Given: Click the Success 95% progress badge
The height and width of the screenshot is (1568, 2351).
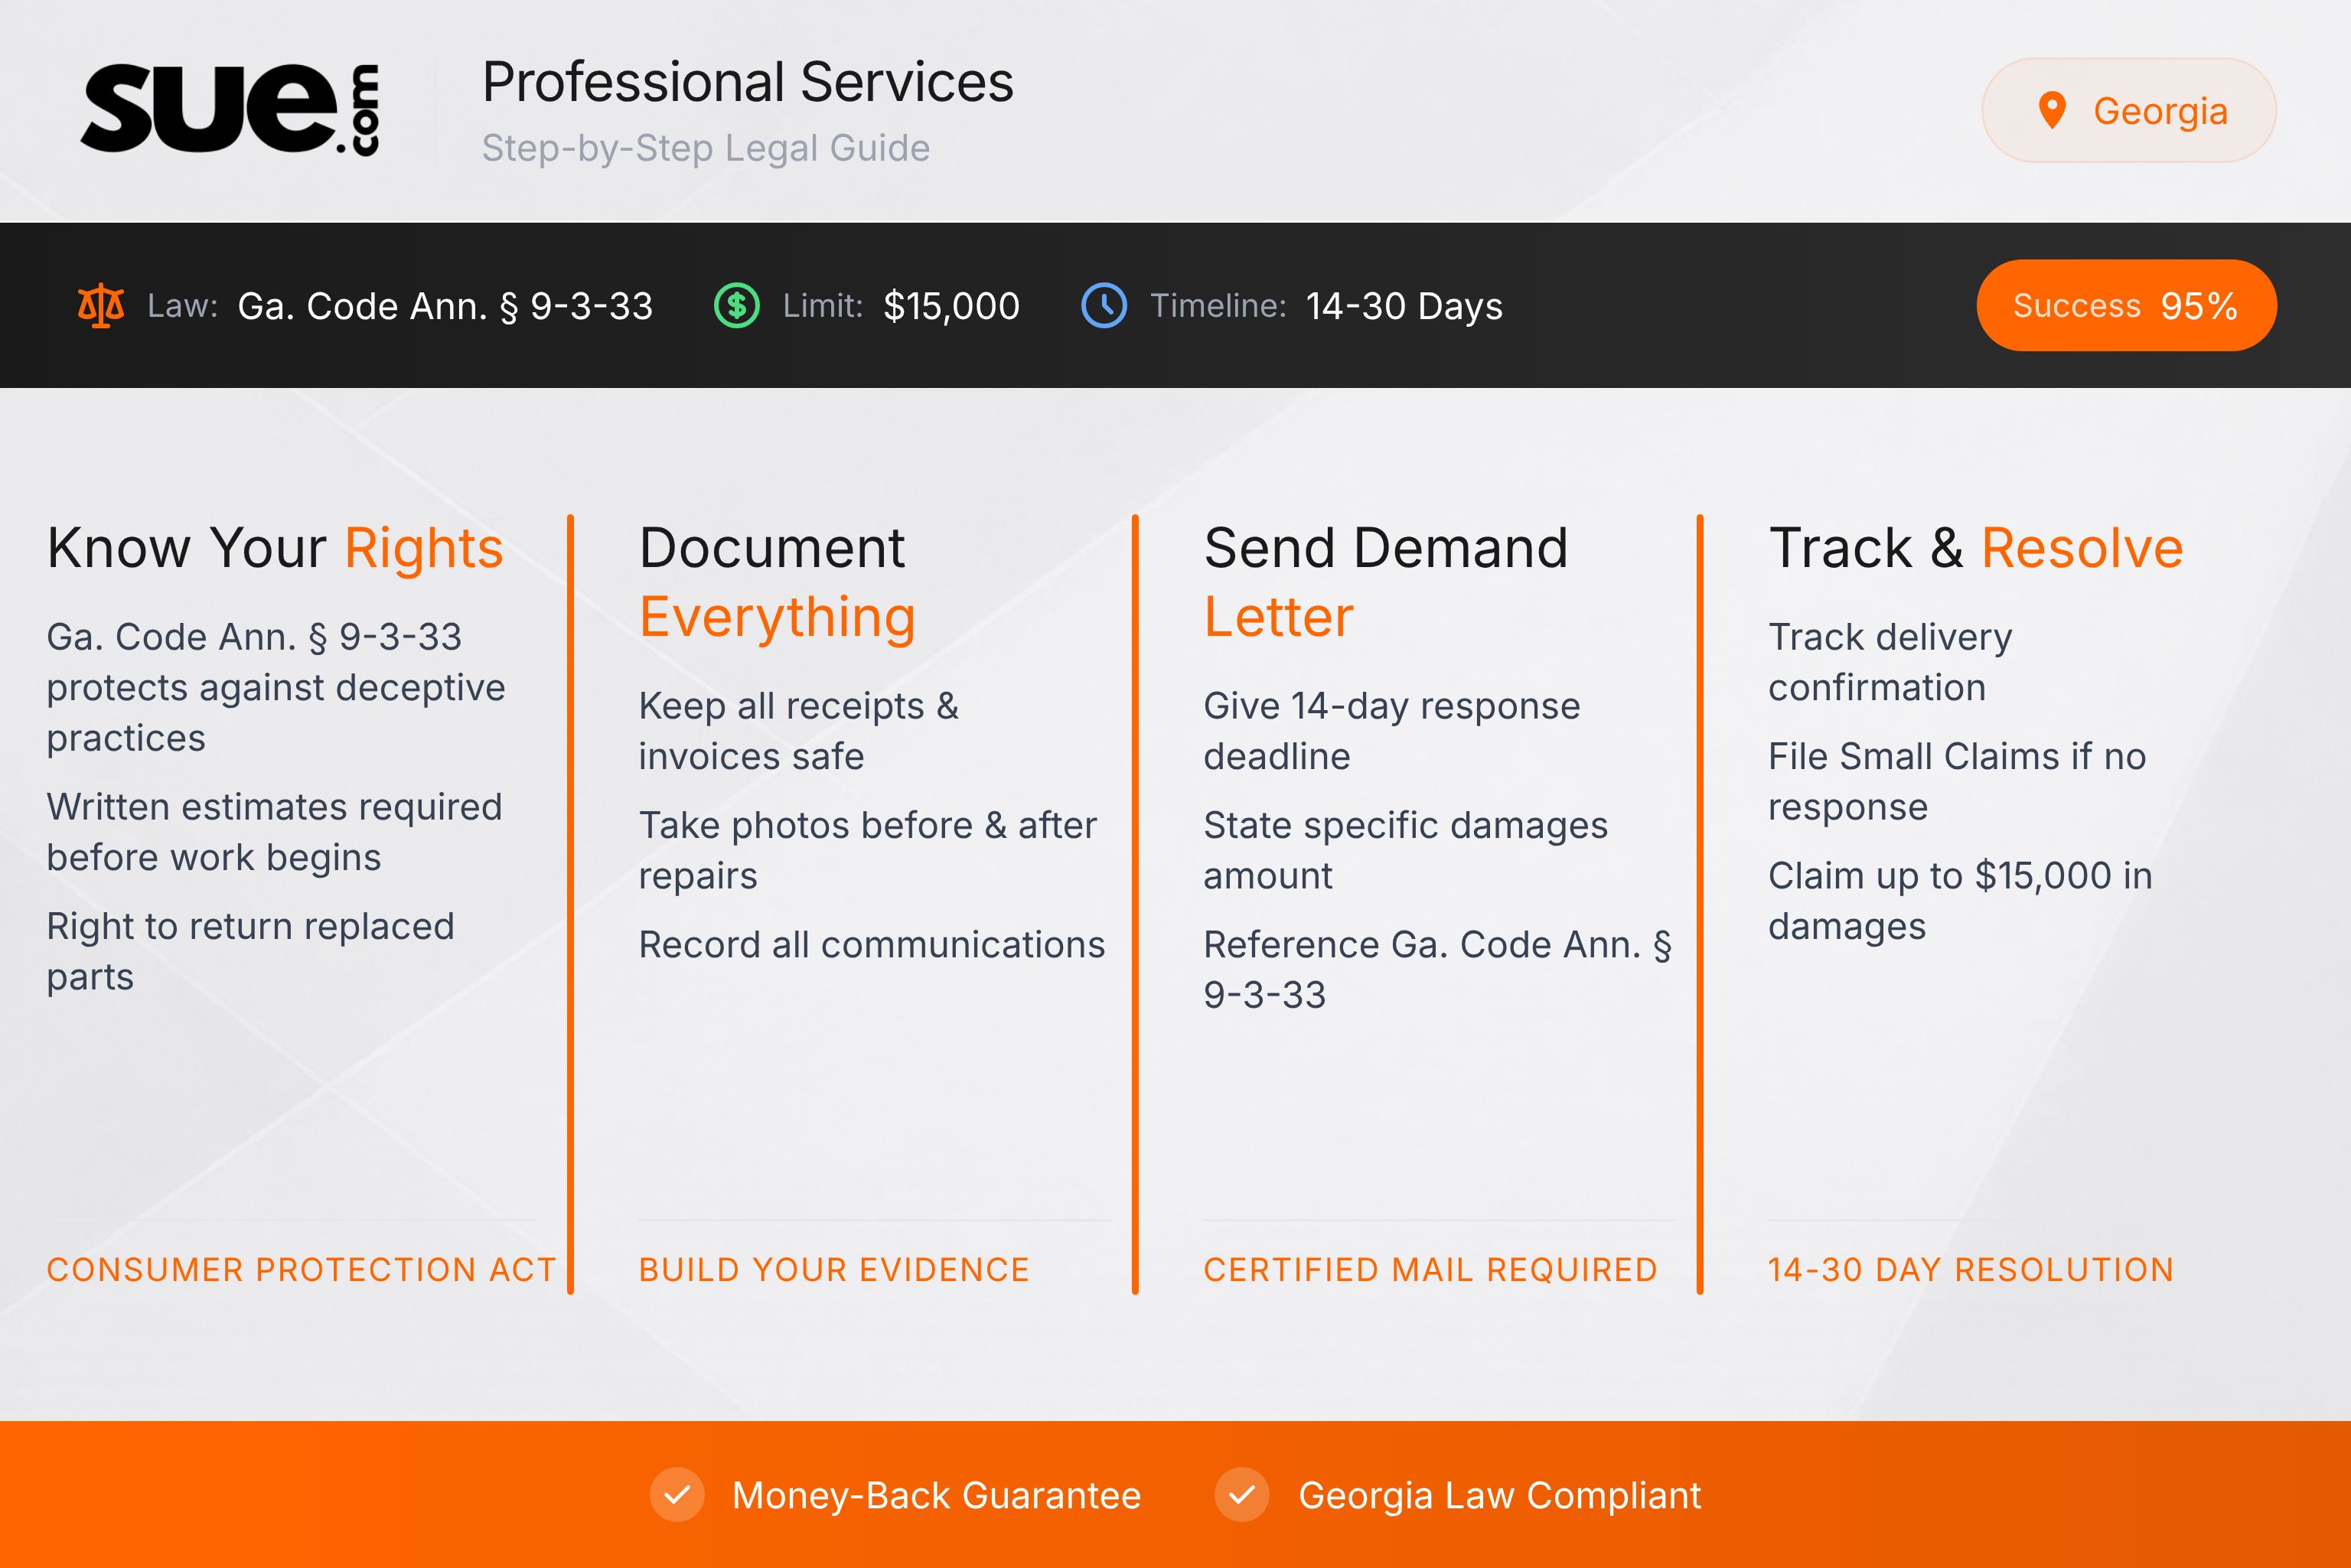Looking at the screenshot, I should coord(2126,306).
